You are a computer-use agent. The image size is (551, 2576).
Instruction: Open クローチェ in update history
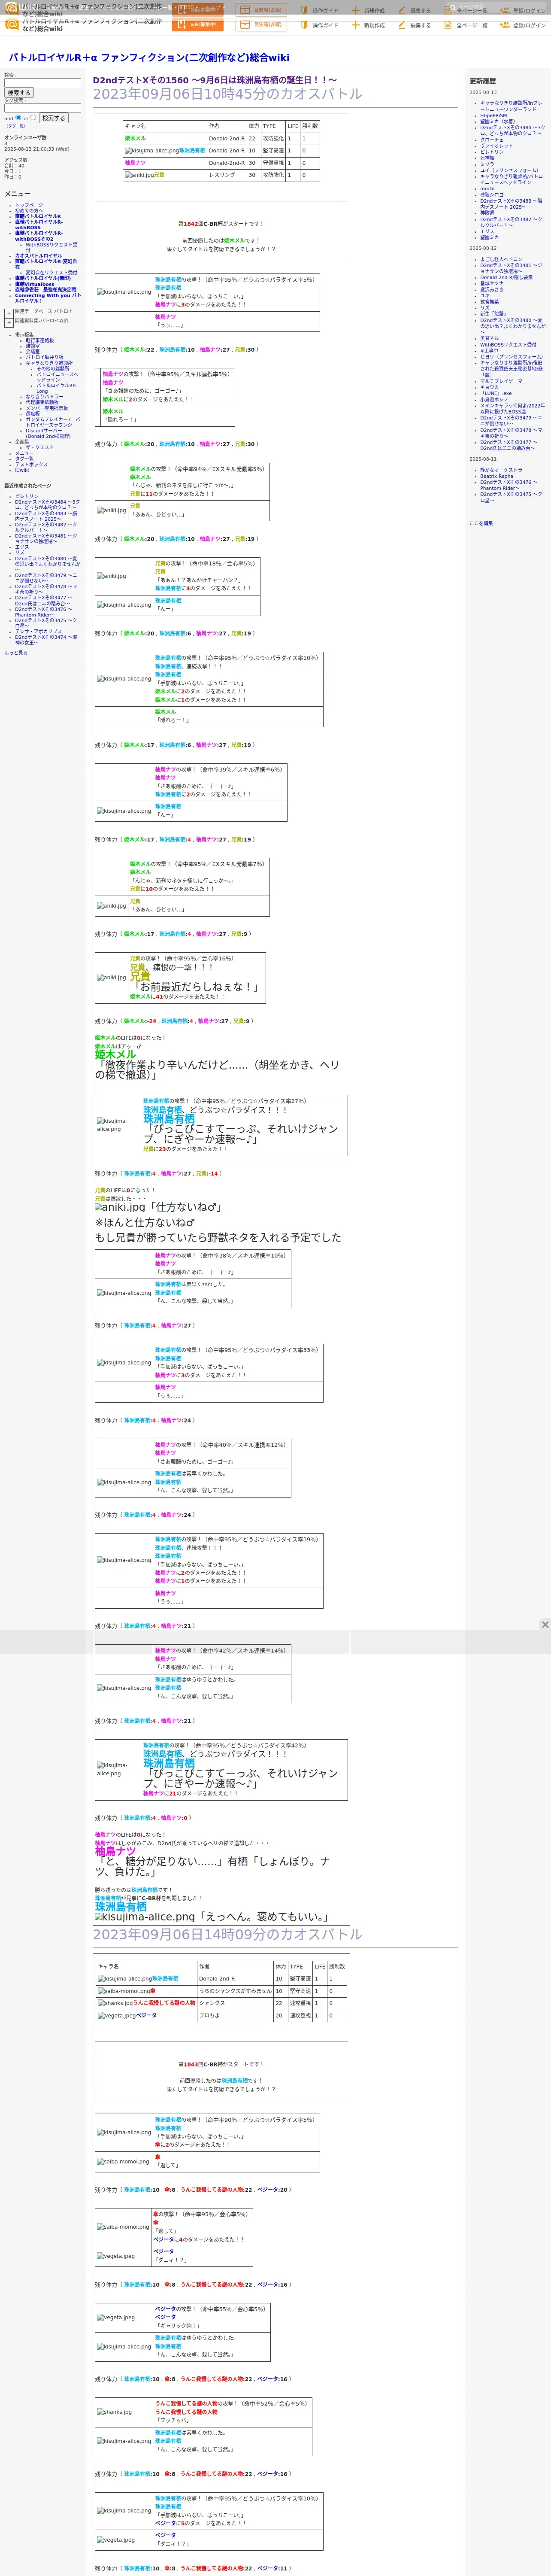[x=492, y=140]
